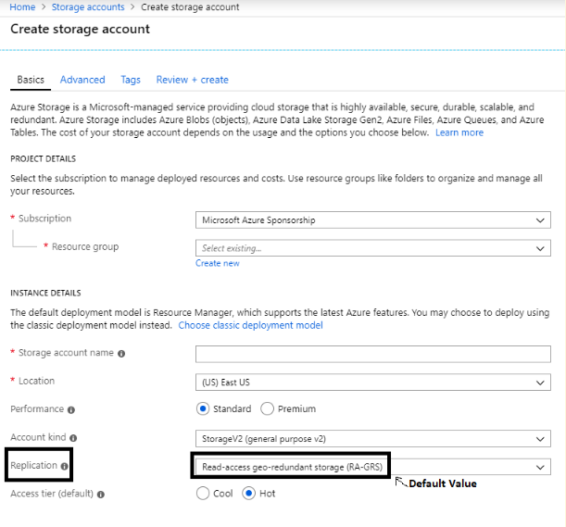
Task: Open the Subscription dropdown
Action: click(x=372, y=220)
